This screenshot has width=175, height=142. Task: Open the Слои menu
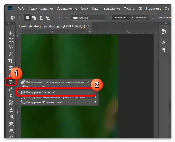click(x=84, y=9)
